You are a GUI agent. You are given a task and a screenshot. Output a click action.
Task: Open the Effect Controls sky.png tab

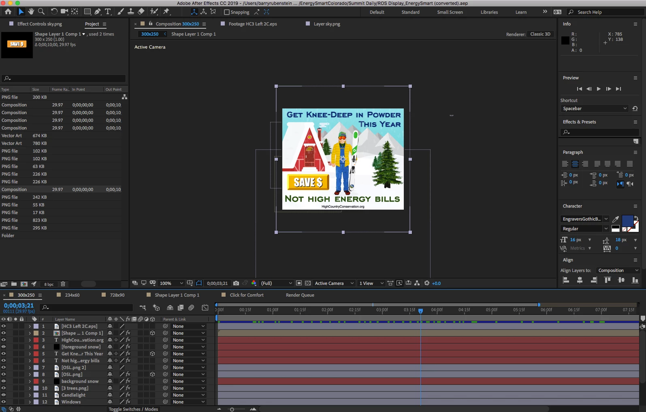click(40, 24)
